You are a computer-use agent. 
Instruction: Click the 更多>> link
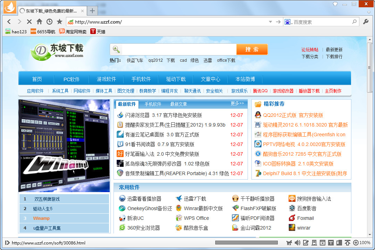click(237, 103)
